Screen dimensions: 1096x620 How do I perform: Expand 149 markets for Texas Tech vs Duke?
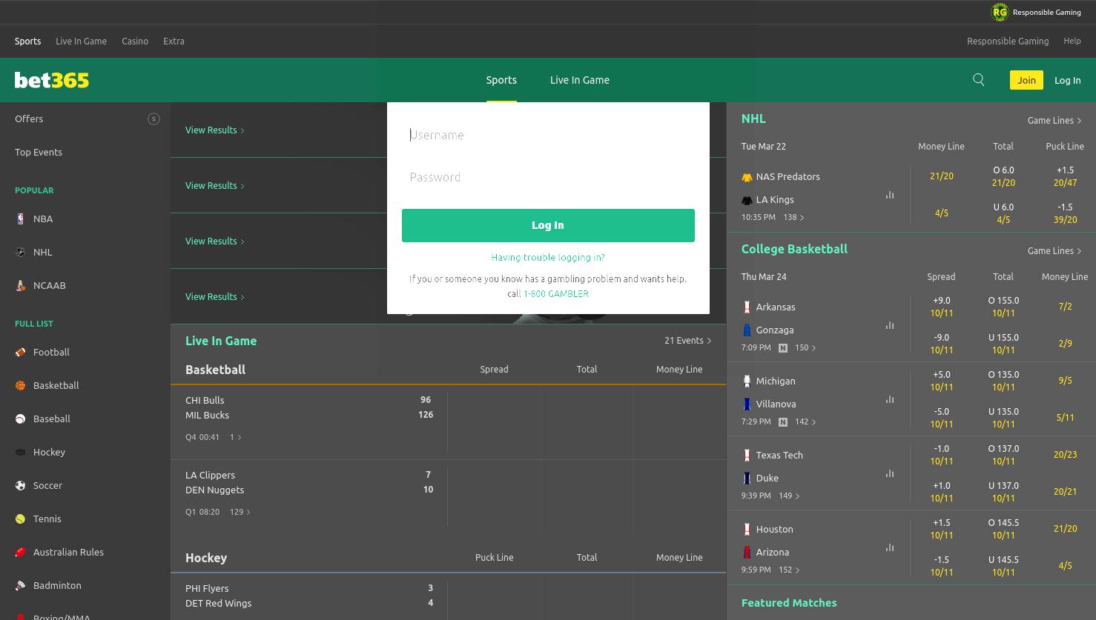[x=789, y=496]
